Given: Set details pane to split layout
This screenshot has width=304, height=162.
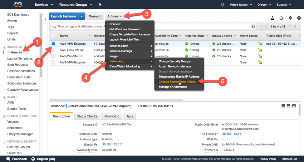Looking at the screenshot, I should coord(288,106).
